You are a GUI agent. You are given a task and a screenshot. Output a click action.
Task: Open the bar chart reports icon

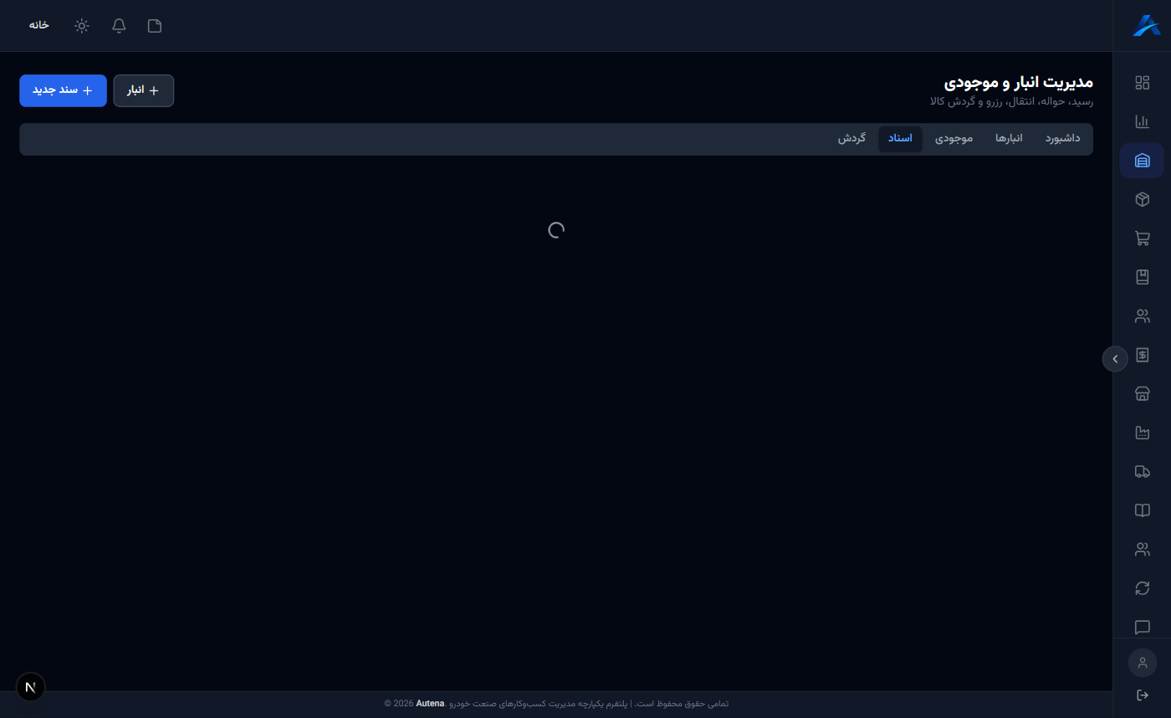click(1142, 121)
